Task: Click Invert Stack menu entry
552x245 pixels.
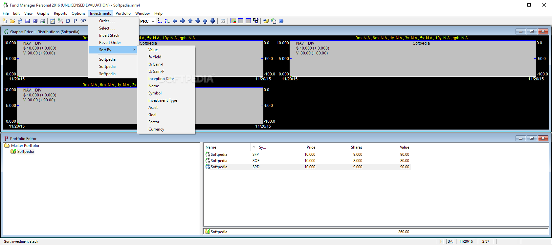Action: click(113, 35)
